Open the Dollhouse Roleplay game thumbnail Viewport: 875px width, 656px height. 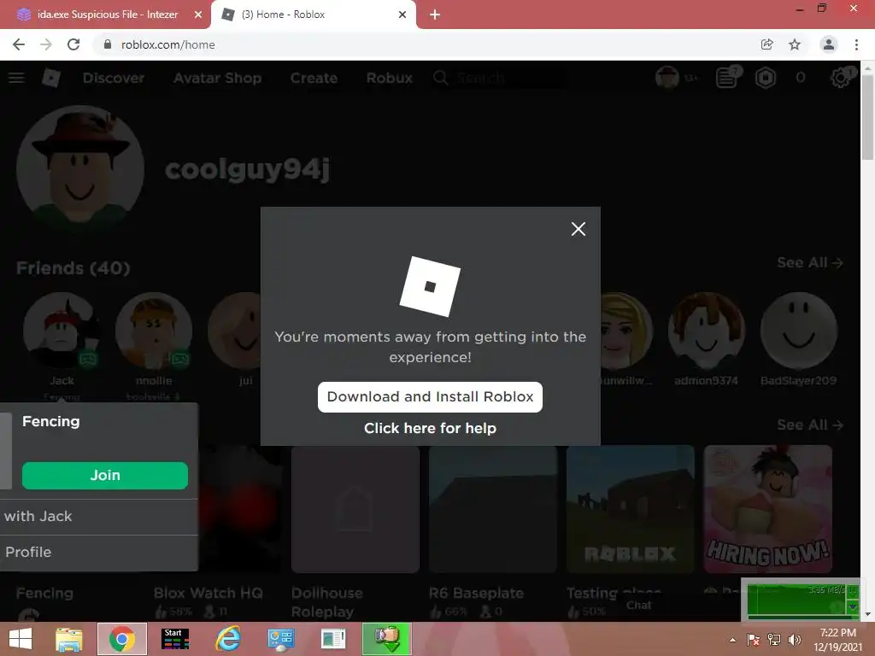[355, 509]
